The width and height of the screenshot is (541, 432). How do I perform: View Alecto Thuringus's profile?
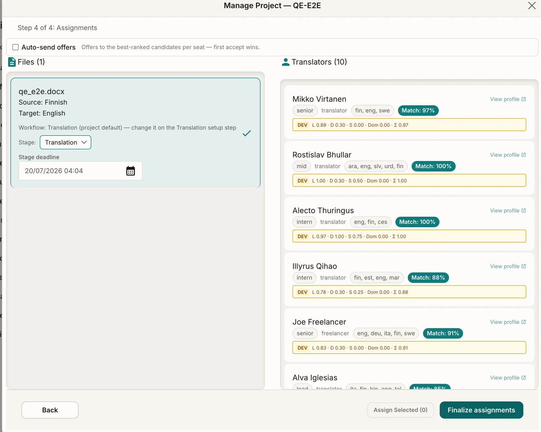click(x=508, y=211)
